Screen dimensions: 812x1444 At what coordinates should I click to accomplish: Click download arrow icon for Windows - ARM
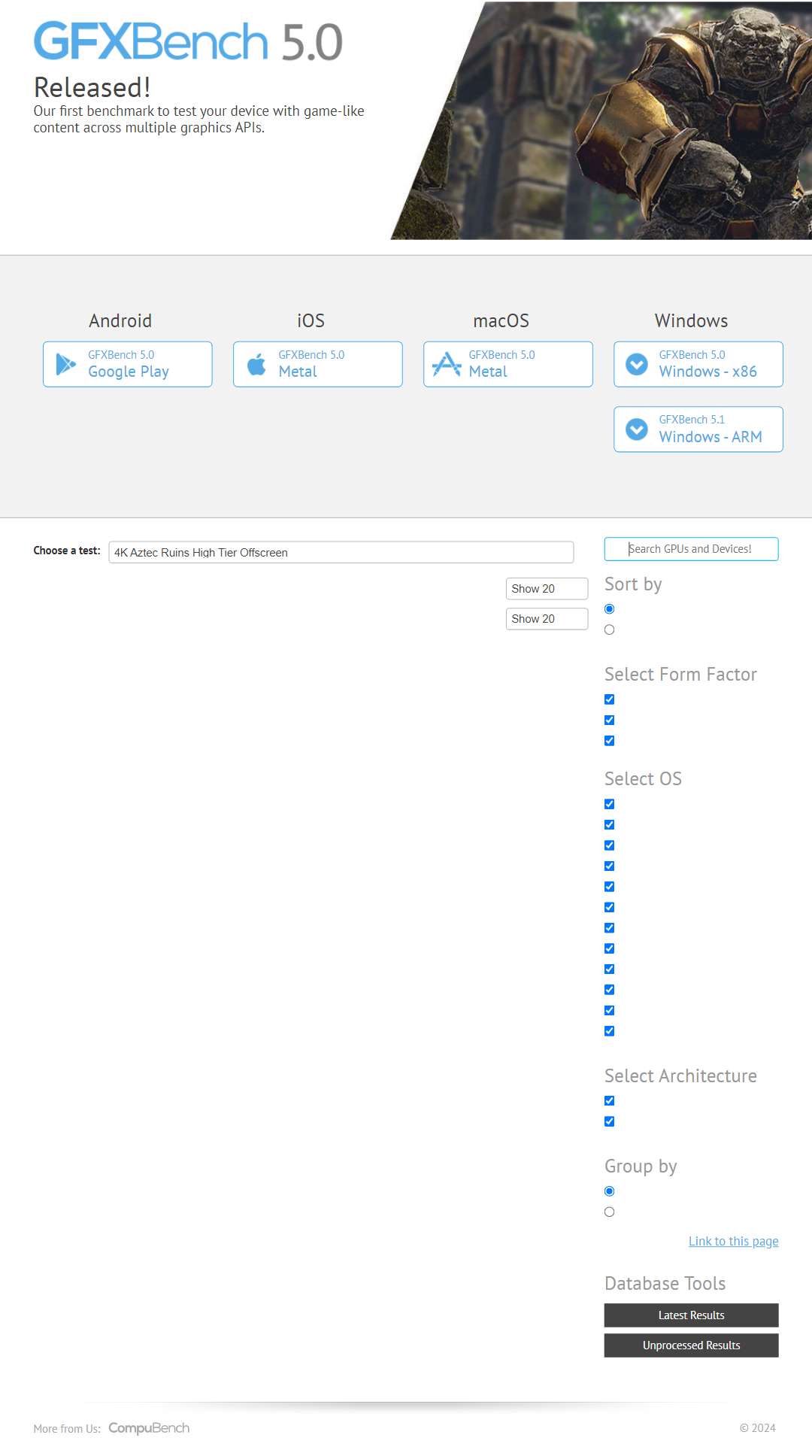click(x=637, y=429)
